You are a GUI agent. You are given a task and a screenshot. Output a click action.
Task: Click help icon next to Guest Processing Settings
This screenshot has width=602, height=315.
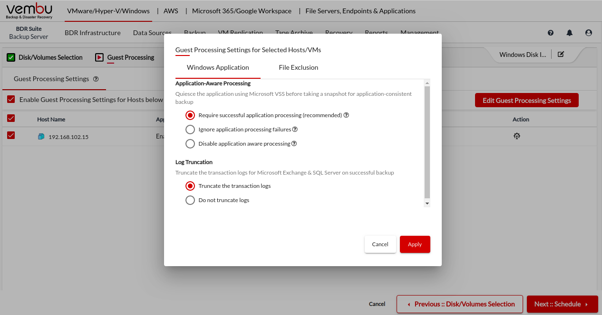coord(96,79)
